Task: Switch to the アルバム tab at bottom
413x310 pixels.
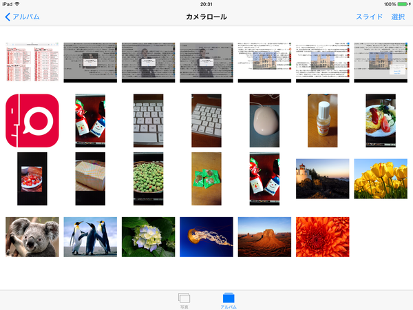Action: (229, 300)
